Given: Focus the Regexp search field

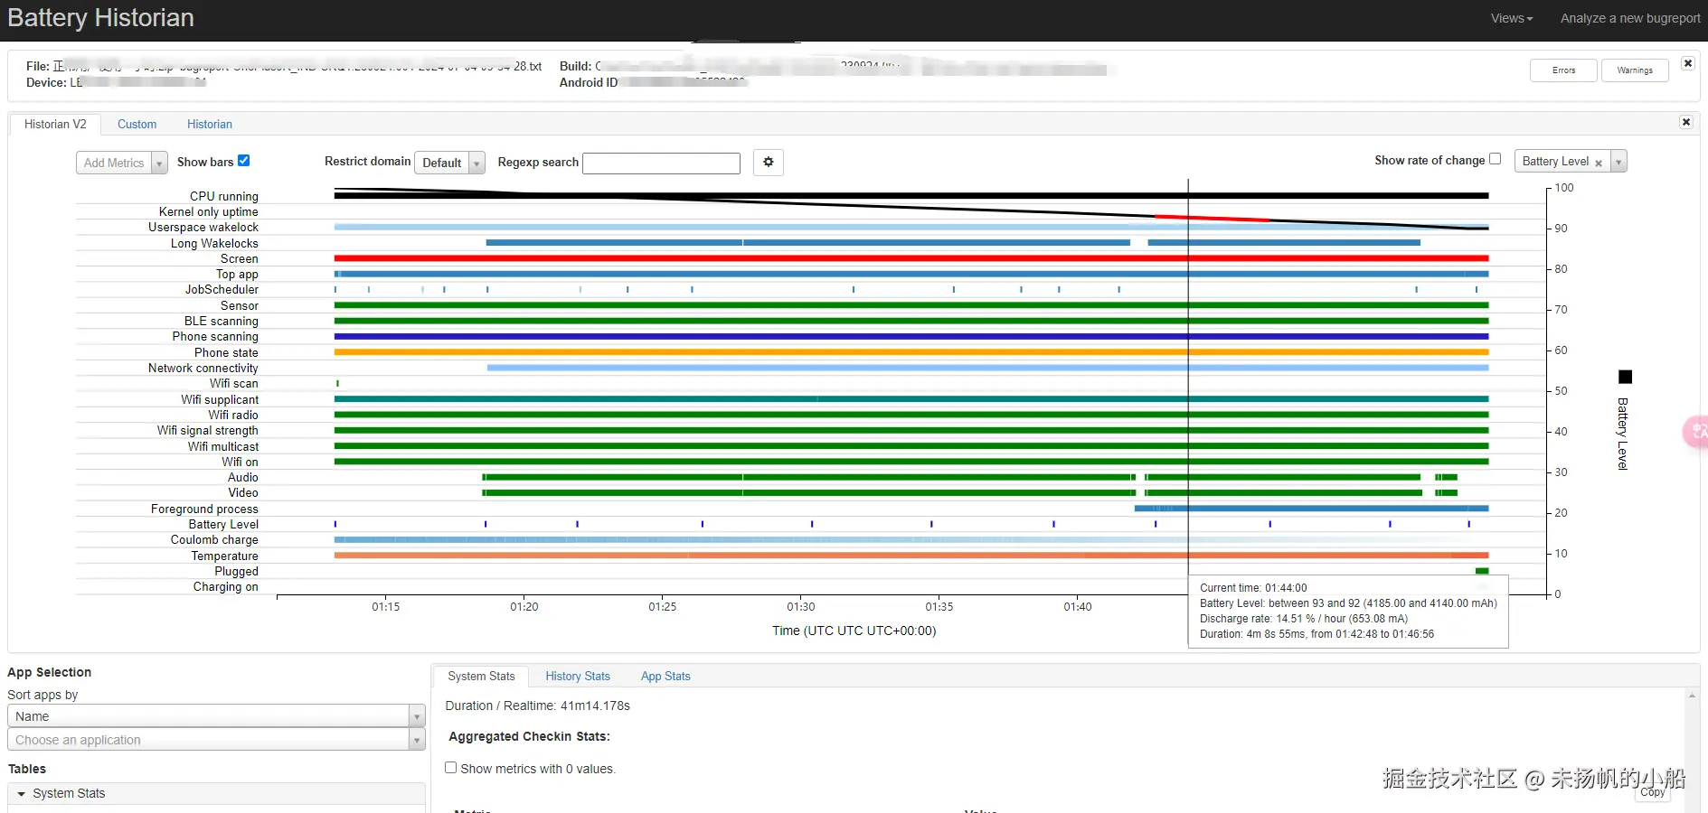Looking at the screenshot, I should [661, 163].
